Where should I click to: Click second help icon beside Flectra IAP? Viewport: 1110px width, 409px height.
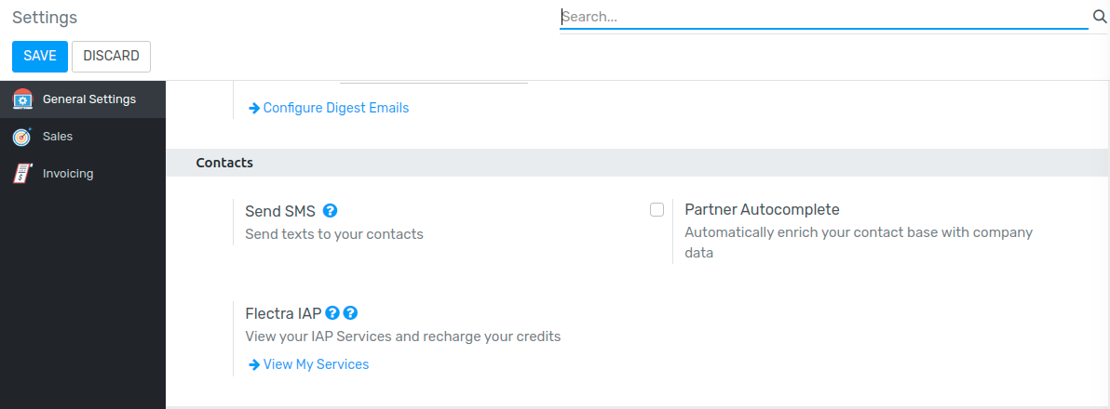350,313
